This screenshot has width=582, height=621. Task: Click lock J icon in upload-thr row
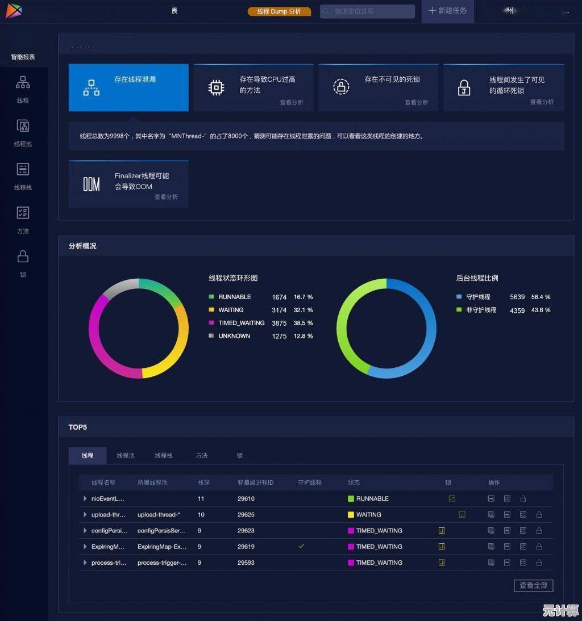(462, 514)
